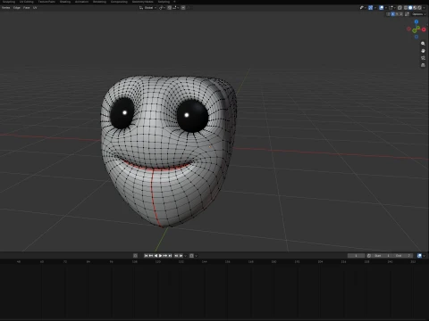Click the pan view hand icon
The image size is (429, 321).
423,51
